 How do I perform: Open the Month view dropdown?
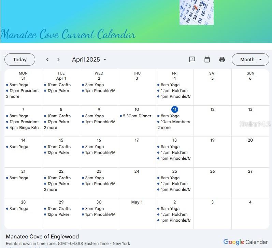pos(250,60)
